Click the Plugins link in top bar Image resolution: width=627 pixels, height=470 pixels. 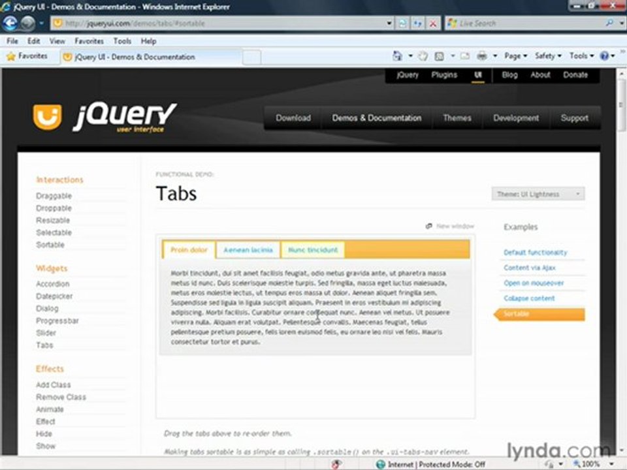click(444, 74)
